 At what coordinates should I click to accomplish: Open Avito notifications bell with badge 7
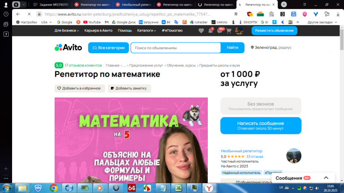211,30
